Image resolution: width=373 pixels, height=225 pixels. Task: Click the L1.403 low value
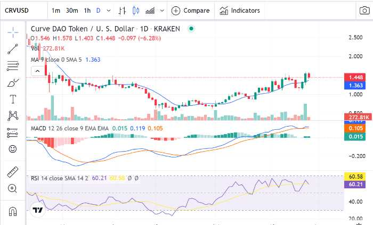click(84, 38)
